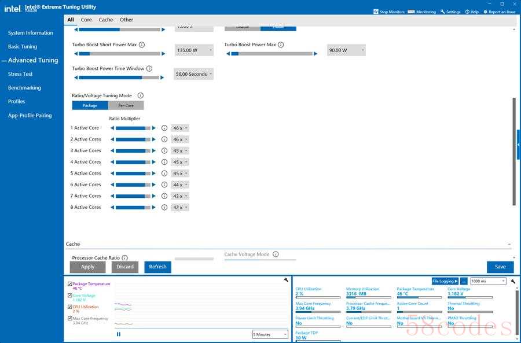Click Stop Monitors in title bar
Screen dimensions: 521x343
(x=389, y=12)
